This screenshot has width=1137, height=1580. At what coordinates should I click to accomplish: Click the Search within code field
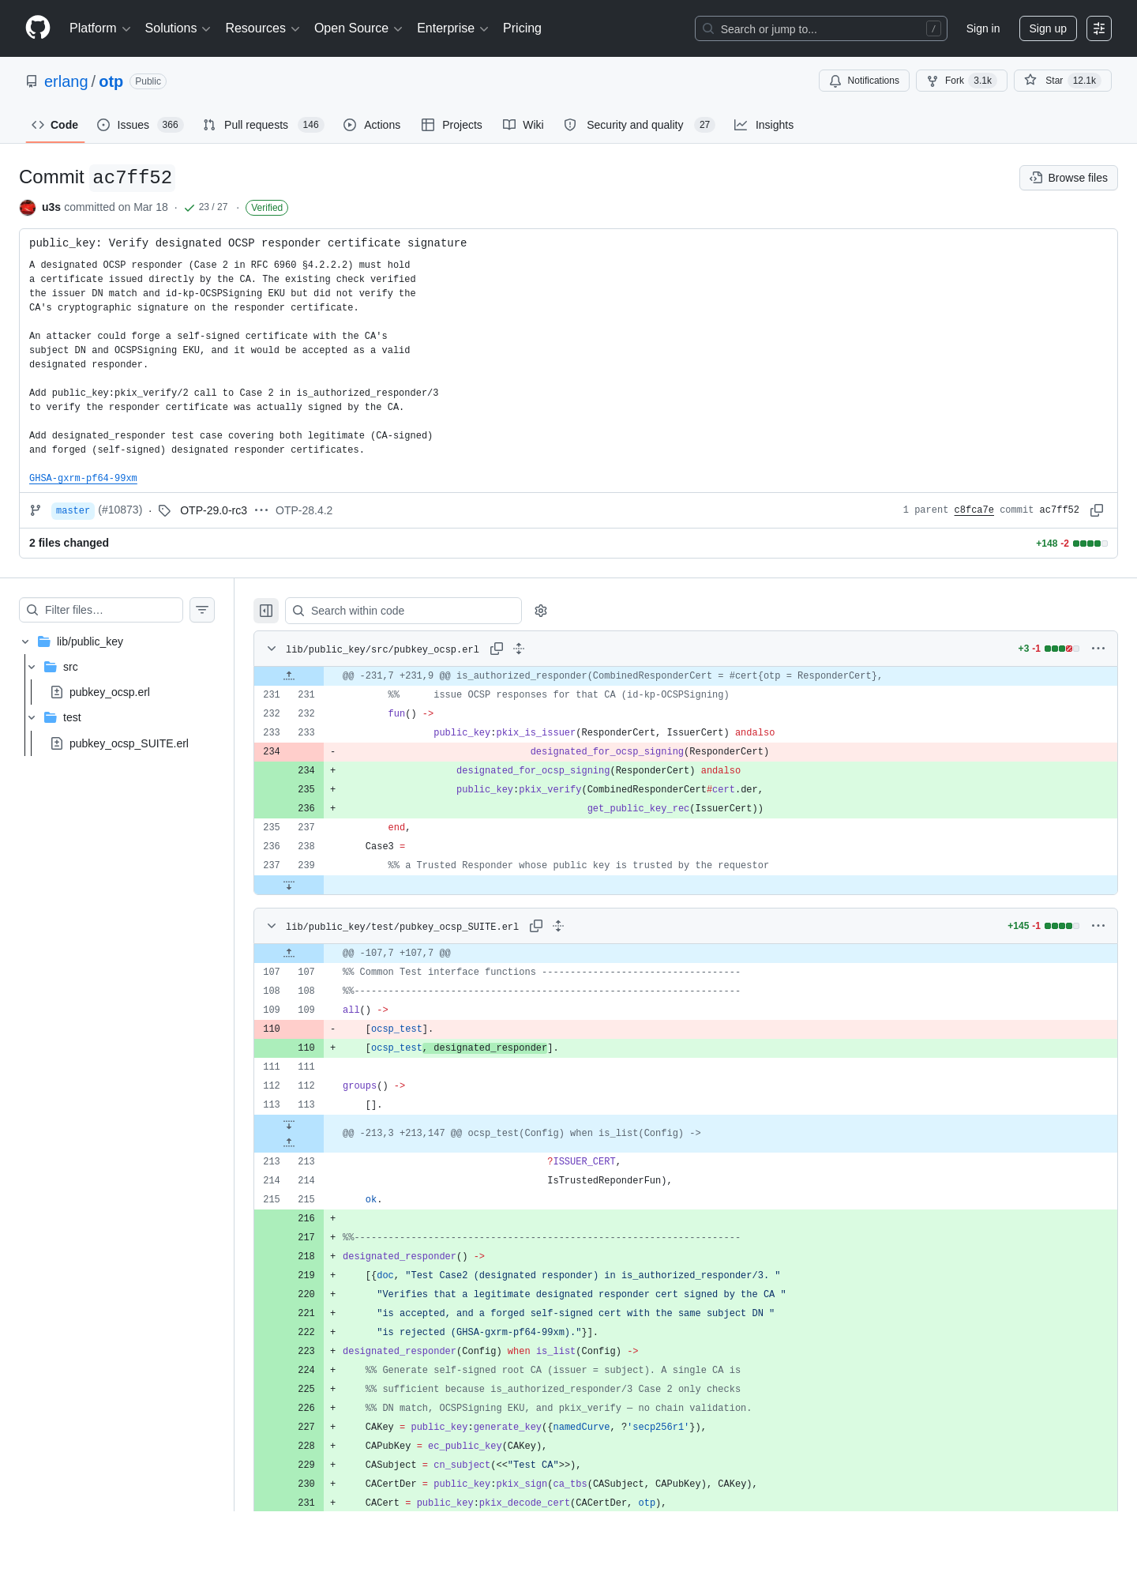pyautogui.click(x=403, y=611)
